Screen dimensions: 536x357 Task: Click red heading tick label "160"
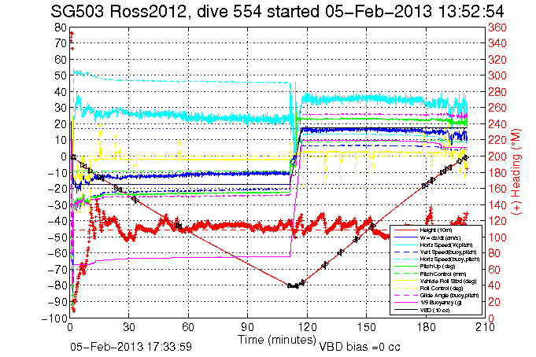[x=497, y=189]
